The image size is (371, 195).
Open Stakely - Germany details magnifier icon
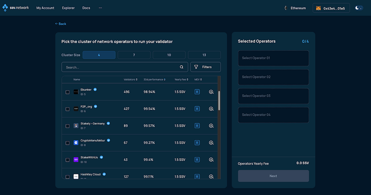211,126
